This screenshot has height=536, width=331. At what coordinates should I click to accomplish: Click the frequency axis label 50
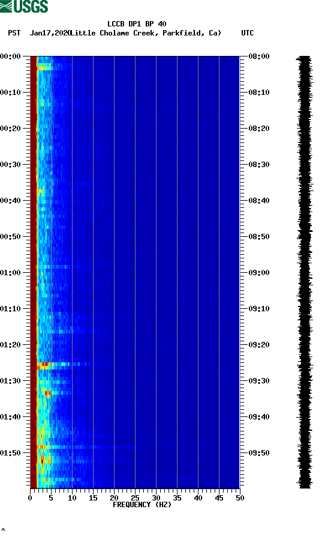pyautogui.click(x=240, y=498)
